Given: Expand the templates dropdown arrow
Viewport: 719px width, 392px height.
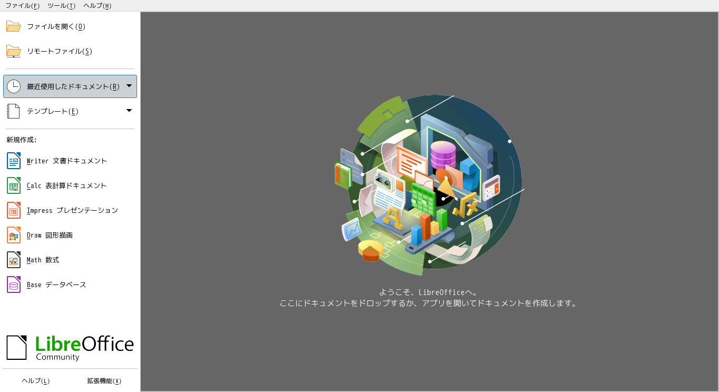Looking at the screenshot, I should (x=129, y=111).
